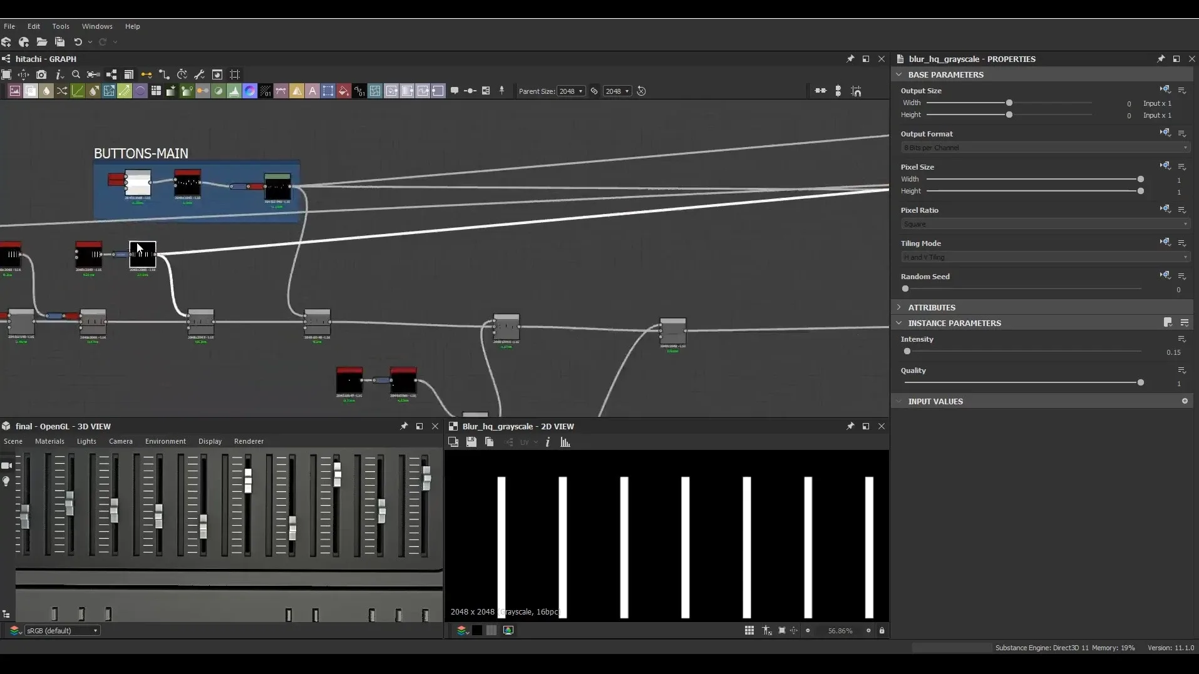Add a Blend node from toolbar

tap(30, 91)
